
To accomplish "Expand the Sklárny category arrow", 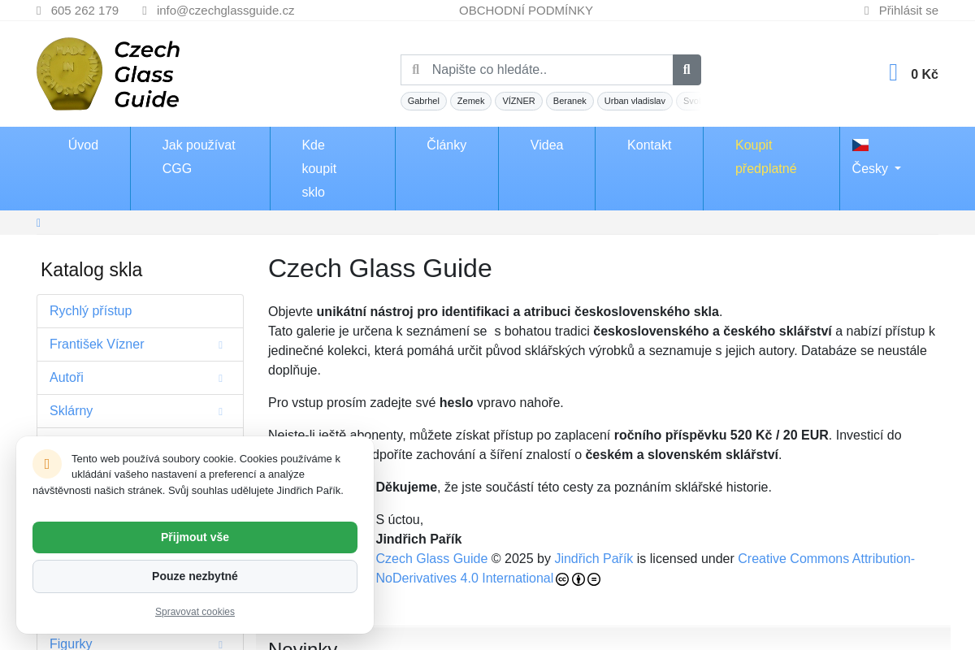I will click(x=220, y=412).
